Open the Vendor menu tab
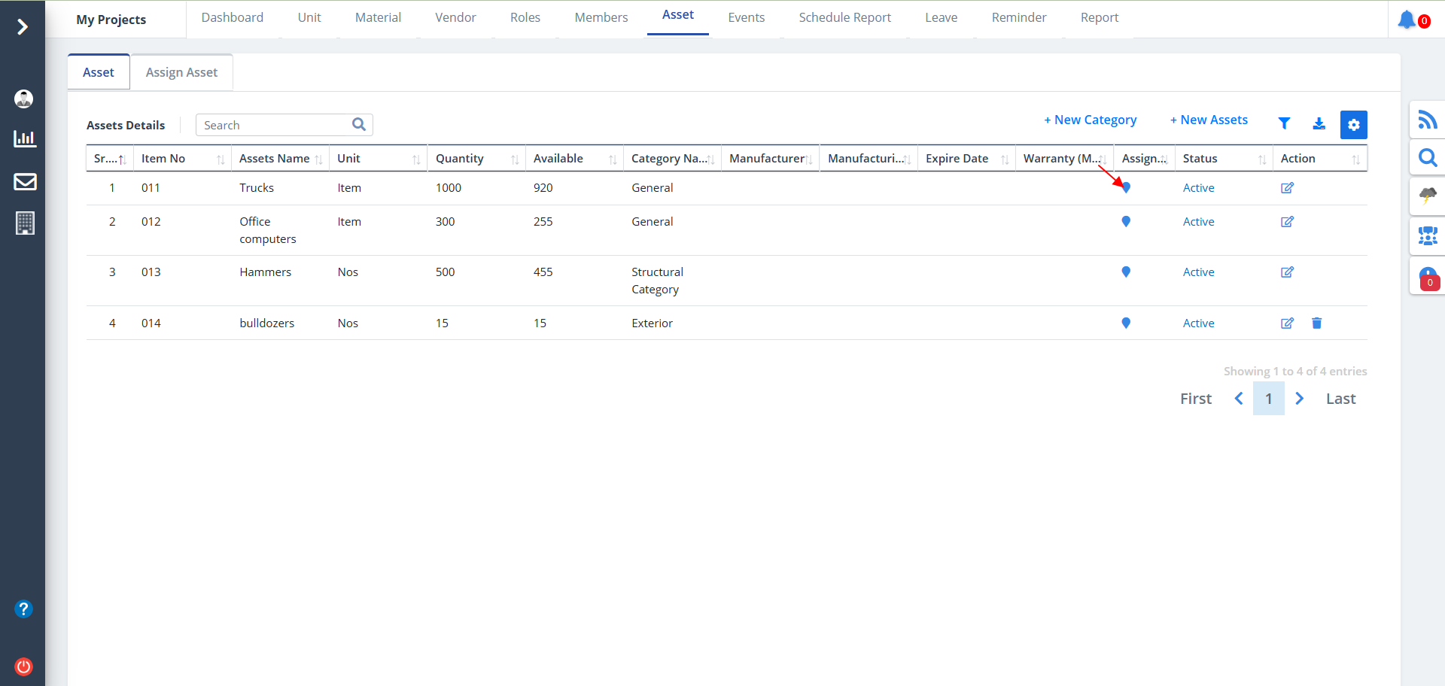This screenshot has height=686, width=1445. (455, 18)
